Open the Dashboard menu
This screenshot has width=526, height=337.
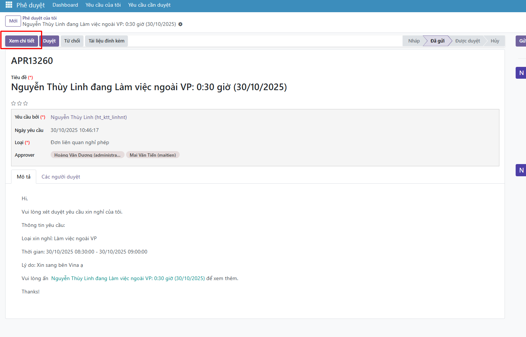pos(65,5)
